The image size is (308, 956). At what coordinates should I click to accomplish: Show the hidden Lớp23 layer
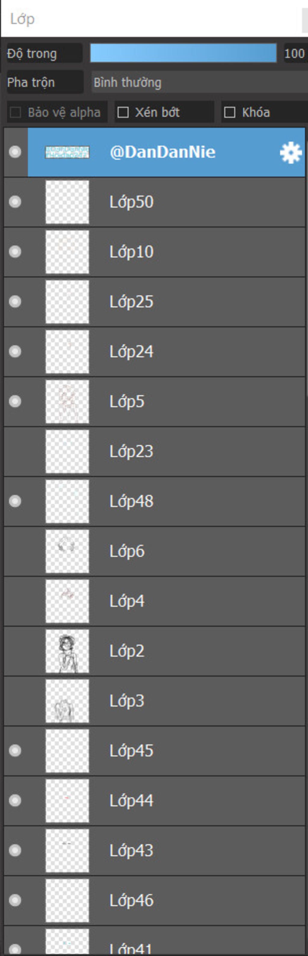tap(15, 451)
